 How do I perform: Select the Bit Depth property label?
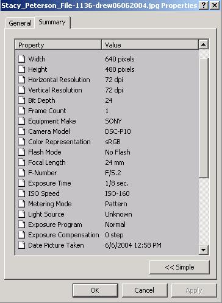[x=41, y=100]
